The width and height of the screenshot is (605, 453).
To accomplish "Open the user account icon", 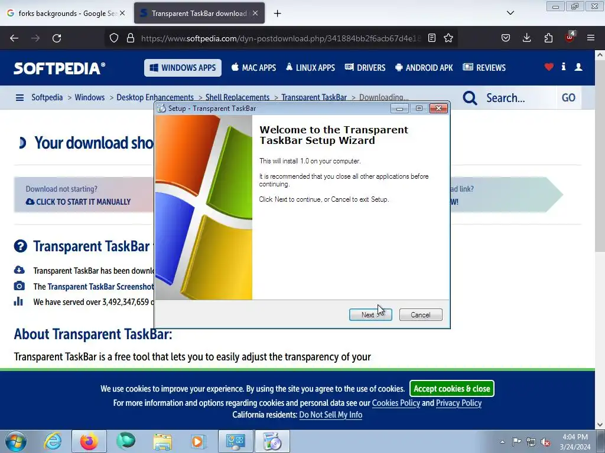I will coord(578,67).
